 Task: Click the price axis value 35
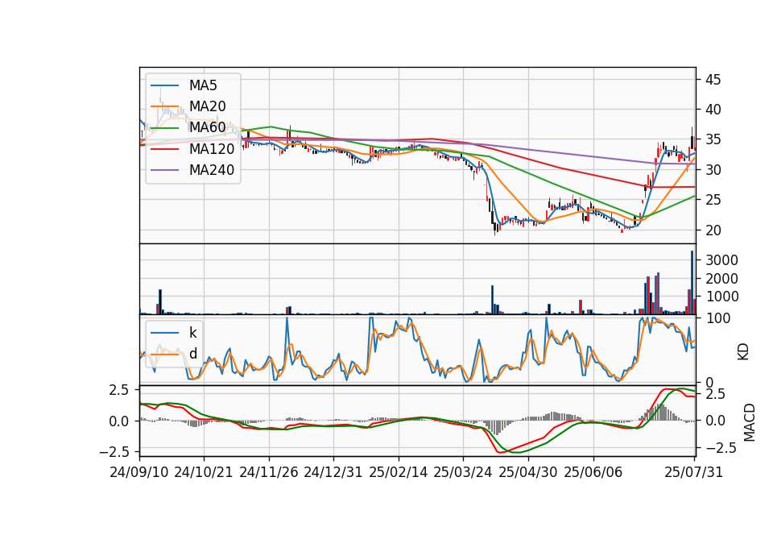click(x=713, y=139)
